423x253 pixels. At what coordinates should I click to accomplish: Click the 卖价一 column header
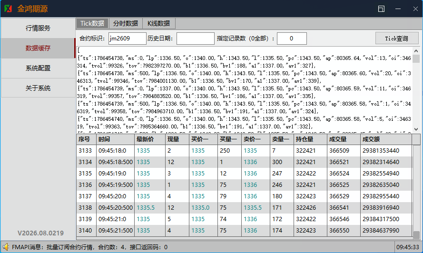(256, 139)
